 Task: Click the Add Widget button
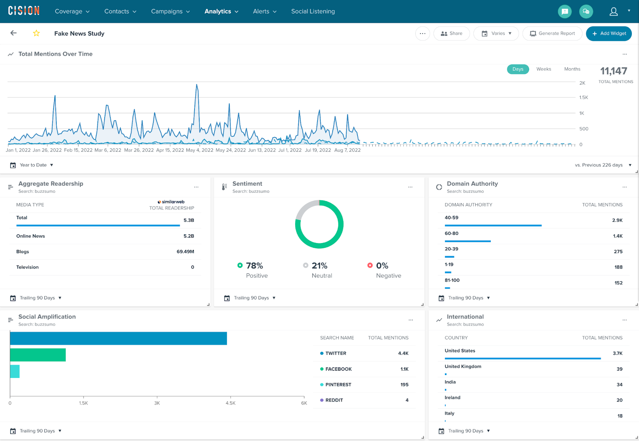[x=609, y=33]
